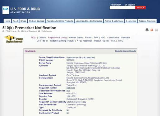Click the red Search button
Image resolution: width=160 pixels, height=116 pixels.
[x=140, y=8]
